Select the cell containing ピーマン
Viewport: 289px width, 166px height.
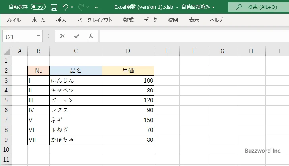point(76,100)
